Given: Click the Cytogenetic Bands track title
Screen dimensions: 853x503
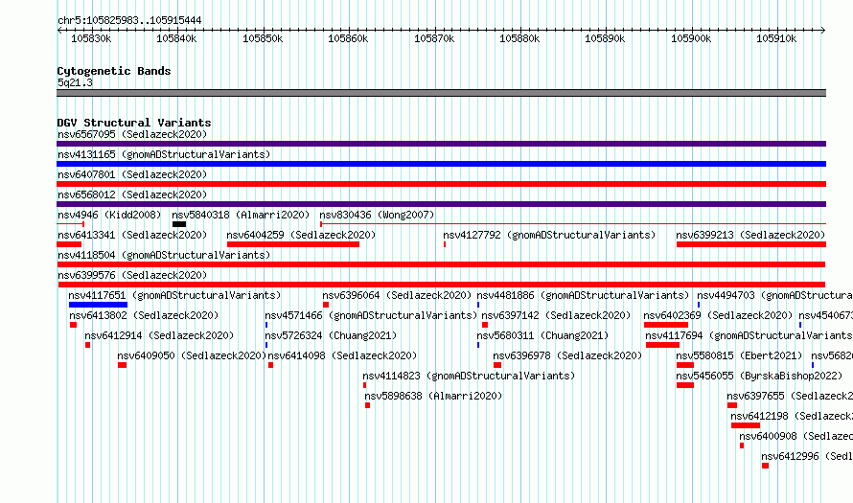Looking at the screenshot, I should click(114, 71).
